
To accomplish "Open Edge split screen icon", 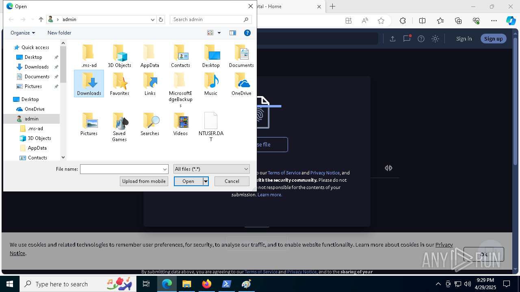I will pos(422,21).
